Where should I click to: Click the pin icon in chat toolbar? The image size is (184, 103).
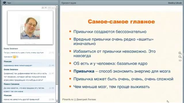click(46, 8)
